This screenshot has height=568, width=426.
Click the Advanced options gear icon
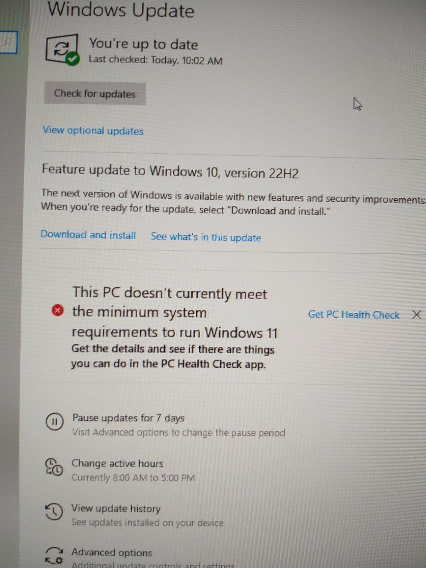tap(54, 556)
